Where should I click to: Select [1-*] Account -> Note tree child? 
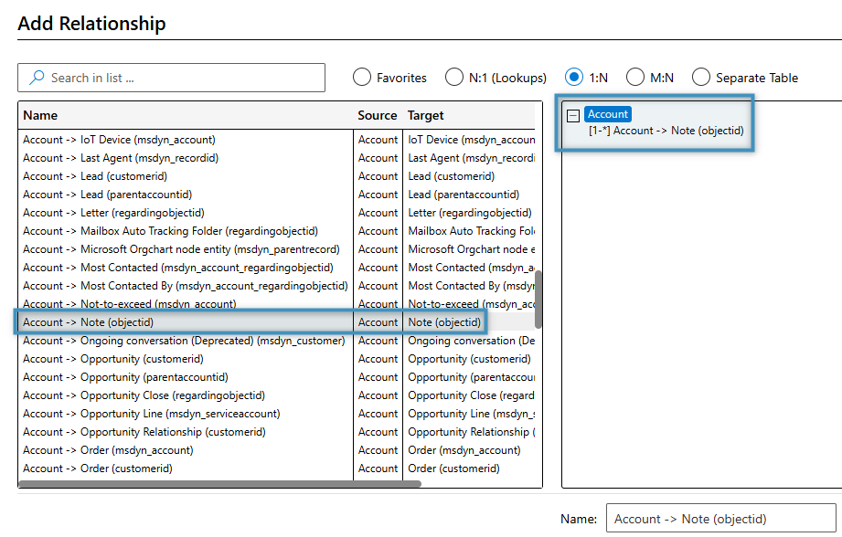click(666, 131)
